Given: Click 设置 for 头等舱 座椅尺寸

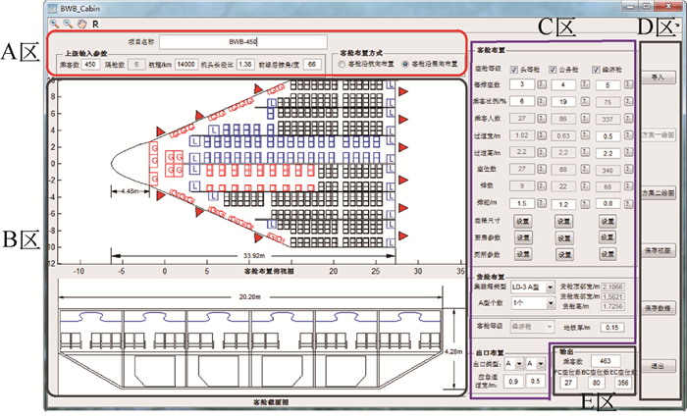Looking at the screenshot, I should (522, 221).
